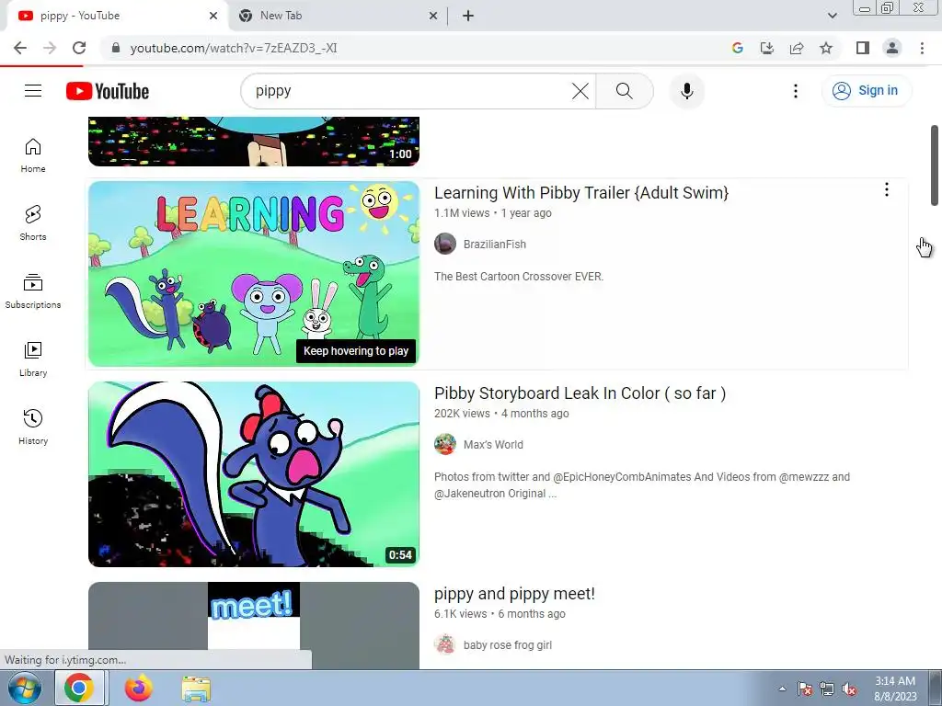This screenshot has height=706, width=942.
Task: Visit baby rose frog girl channel name
Action: [x=508, y=645]
